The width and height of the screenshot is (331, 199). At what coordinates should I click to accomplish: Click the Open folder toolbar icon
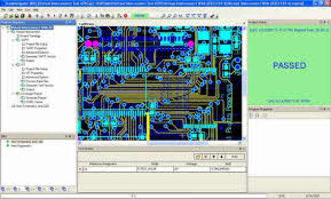pos(11,16)
